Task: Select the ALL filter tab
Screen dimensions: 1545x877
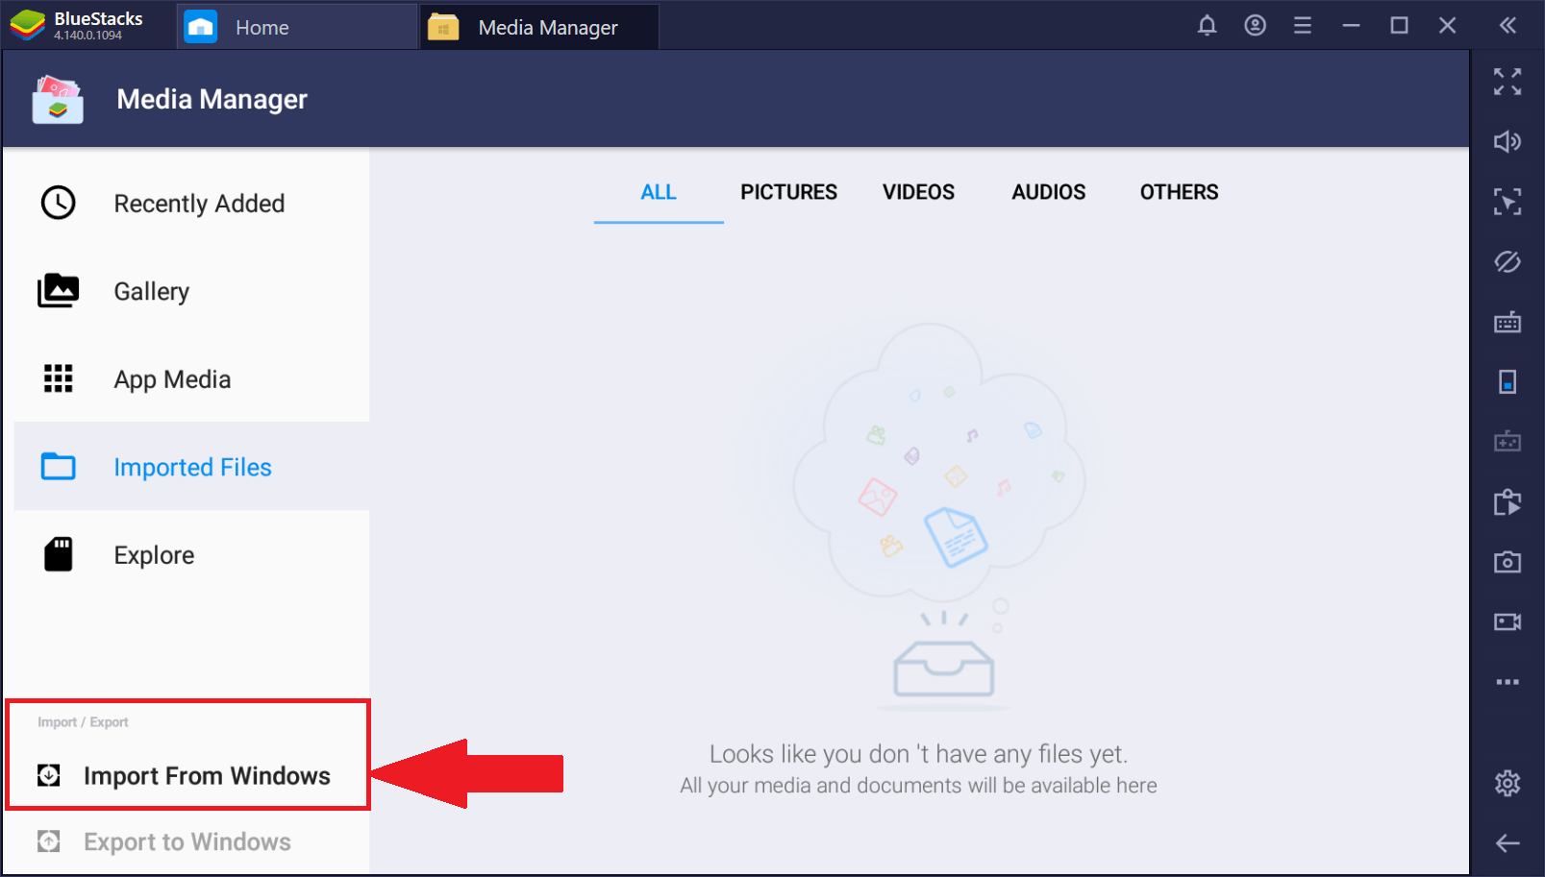Action: [x=659, y=193]
